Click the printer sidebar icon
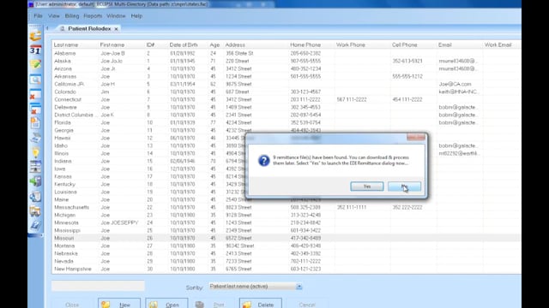549x308 pixels. click(35, 138)
